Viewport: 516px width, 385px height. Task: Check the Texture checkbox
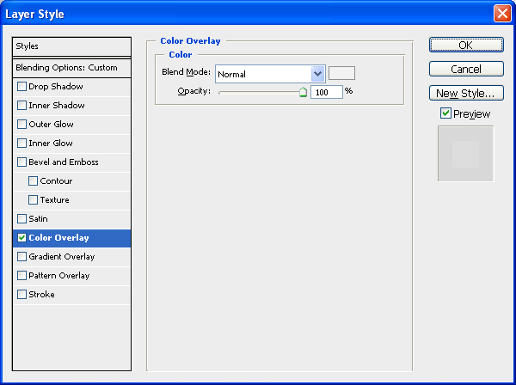click(x=33, y=200)
